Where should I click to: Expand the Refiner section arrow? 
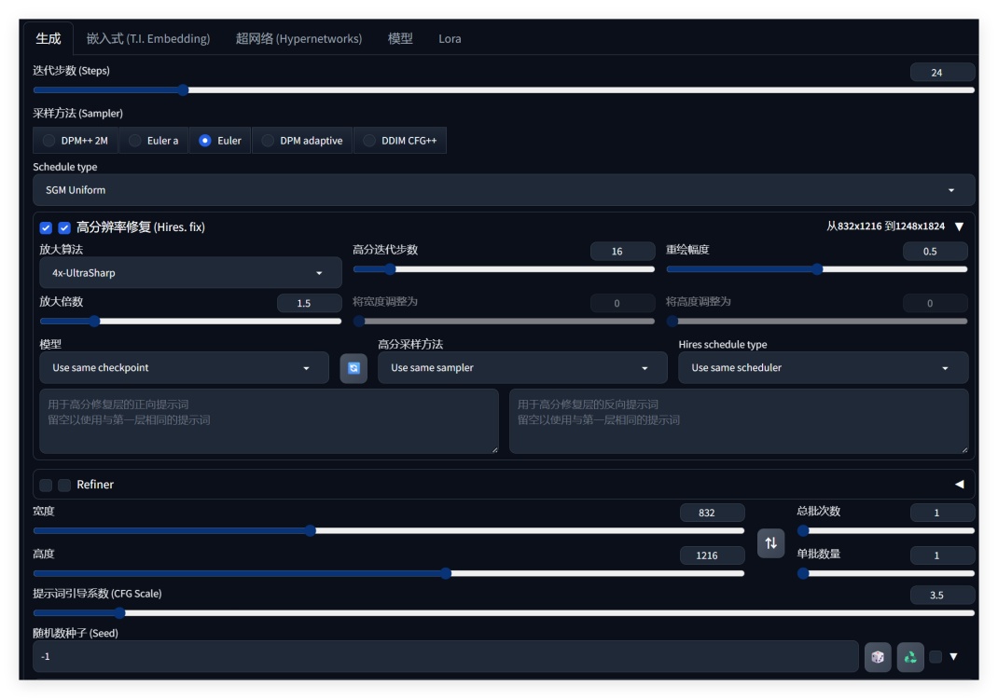[959, 485]
